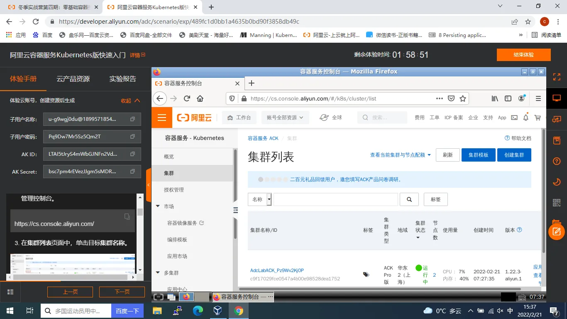The image size is (567, 319).
Task: Collapse credentials with 收起 toggle
Action: tap(130, 101)
